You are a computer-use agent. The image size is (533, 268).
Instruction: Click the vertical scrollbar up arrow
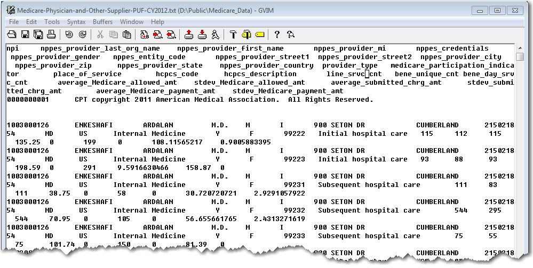click(x=520, y=48)
